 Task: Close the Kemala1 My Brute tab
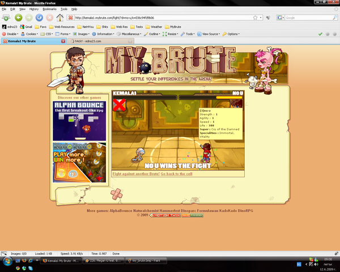63,41
